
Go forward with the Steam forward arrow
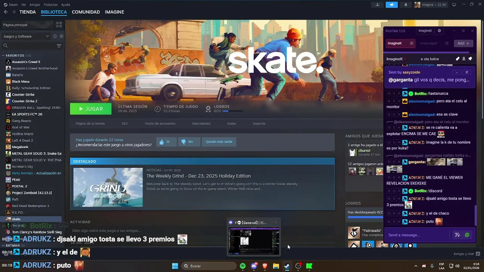click(x=14, y=12)
